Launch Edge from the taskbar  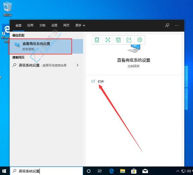pos(112,171)
